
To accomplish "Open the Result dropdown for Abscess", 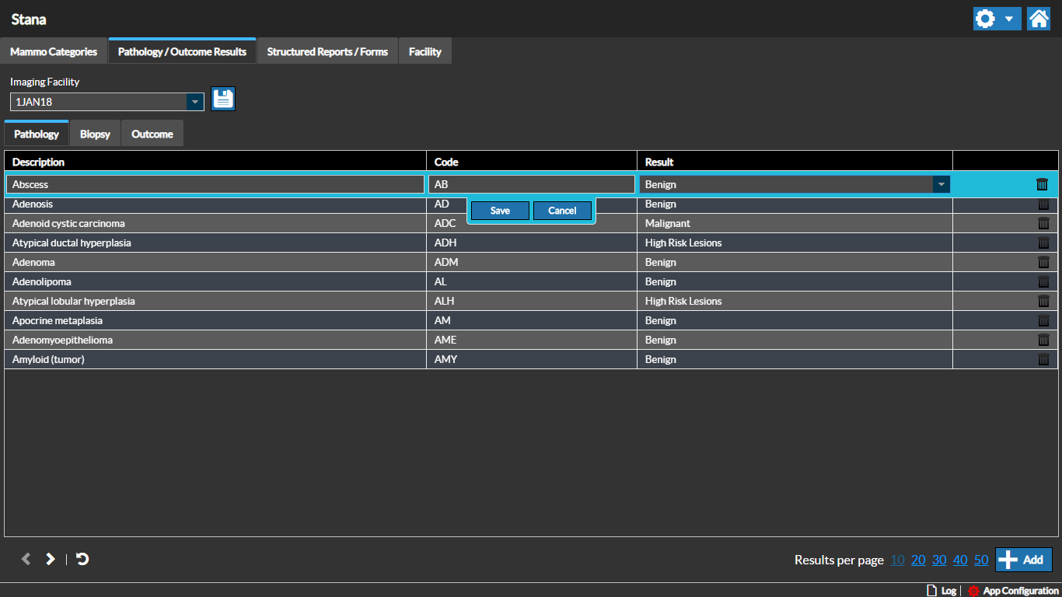I will click(x=941, y=184).
